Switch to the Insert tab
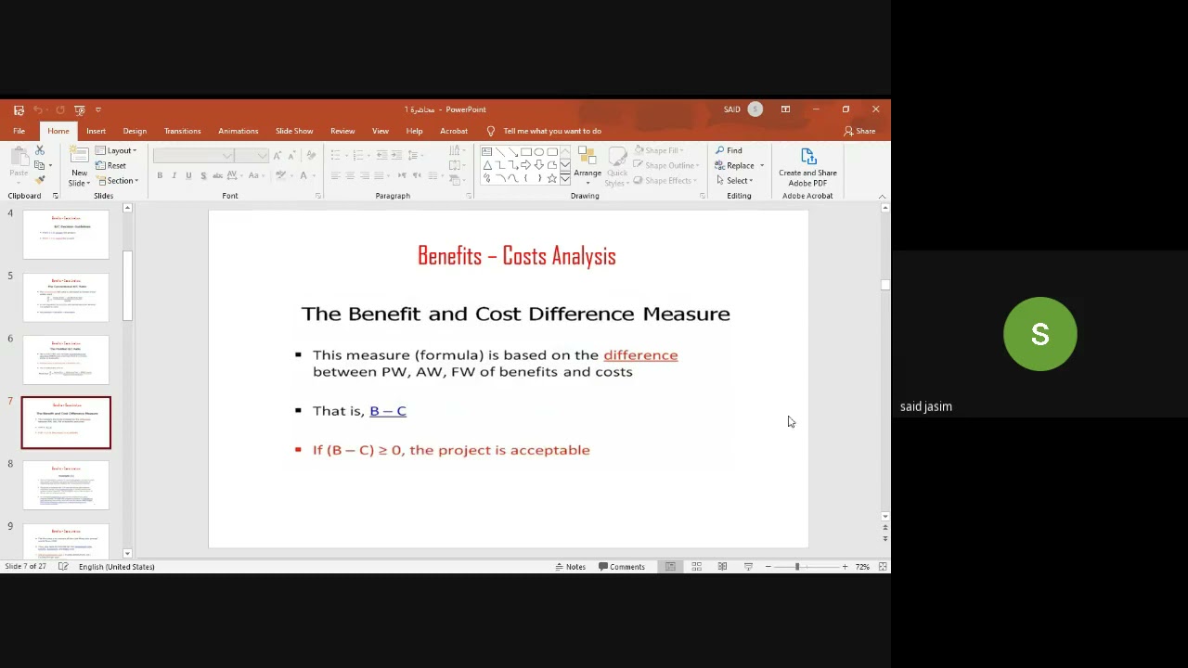 click(x=96, y=131)
